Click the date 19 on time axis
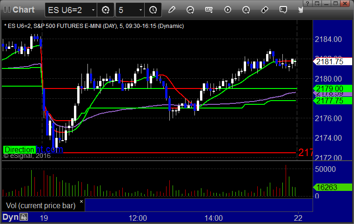Image resolution: width=354 pixels, height=224 pixels. point(44,218)
